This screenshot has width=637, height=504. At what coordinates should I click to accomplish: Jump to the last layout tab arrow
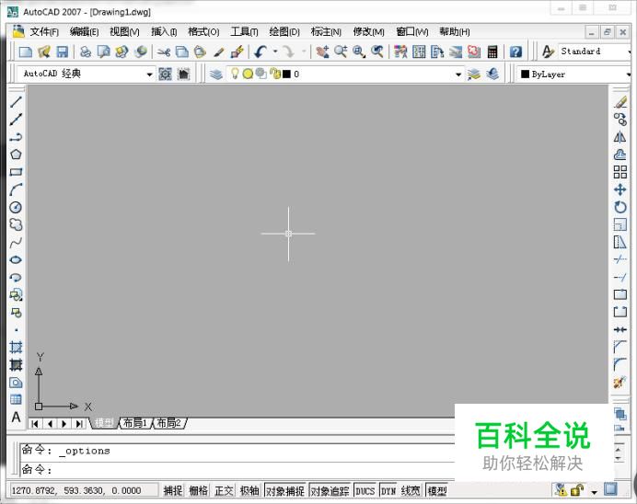(x=79, y=424)
